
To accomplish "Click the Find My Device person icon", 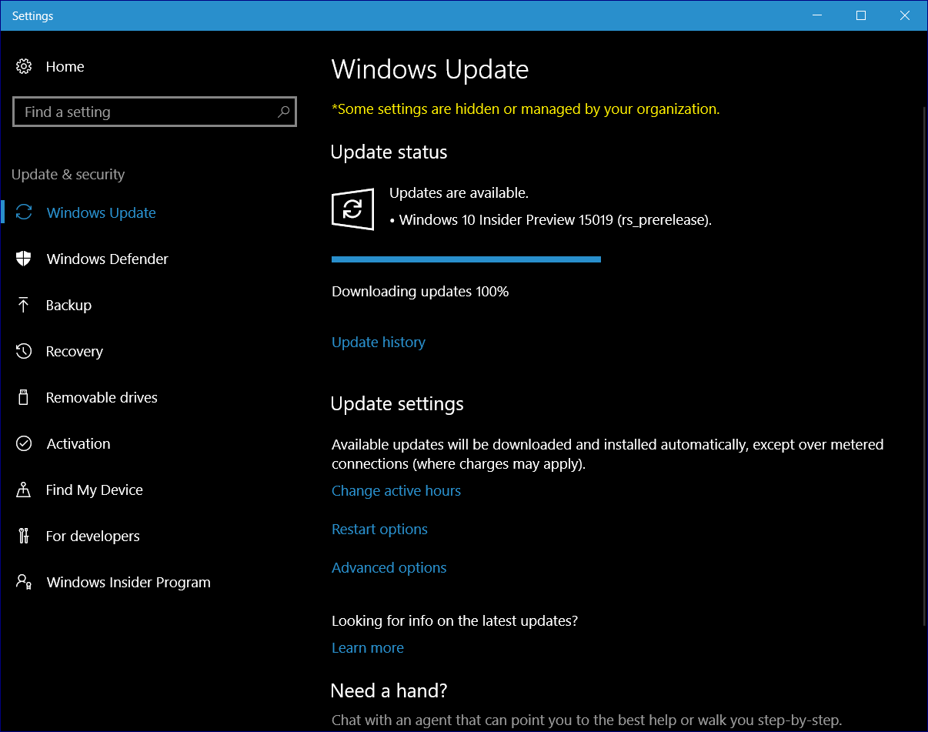I will point(24,490).
